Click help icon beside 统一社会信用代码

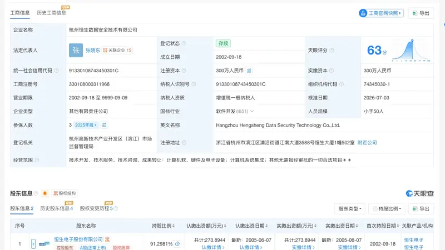57,71
